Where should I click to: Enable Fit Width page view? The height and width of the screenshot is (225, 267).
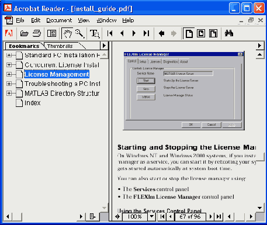click(x=213, y=33)
